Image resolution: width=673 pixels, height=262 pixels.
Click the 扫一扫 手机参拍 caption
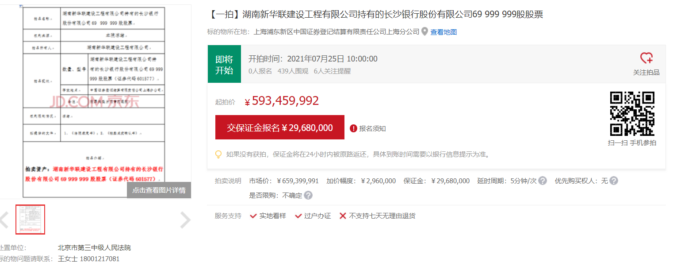tap(632, 143)
